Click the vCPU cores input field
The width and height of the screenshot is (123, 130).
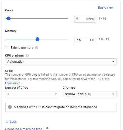pos(85,19)
